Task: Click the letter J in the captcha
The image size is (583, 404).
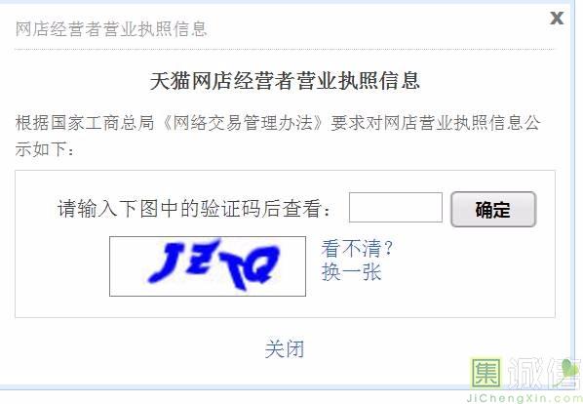Action: click(166, 263)
